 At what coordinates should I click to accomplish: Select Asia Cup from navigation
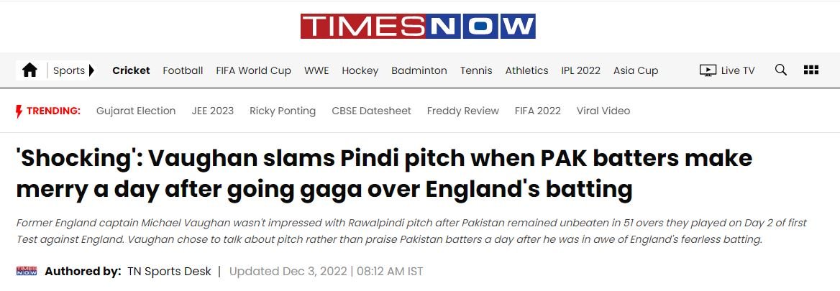click(x=636, y=70)
